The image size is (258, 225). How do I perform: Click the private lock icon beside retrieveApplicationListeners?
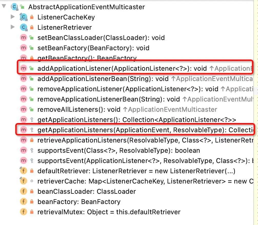[x=32, y=140]
